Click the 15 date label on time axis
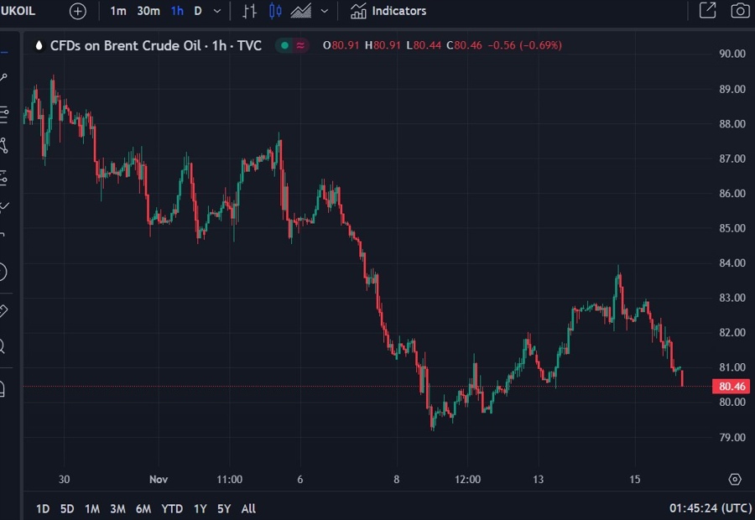Viewport: 755px width, 520px height. [635, 480]
